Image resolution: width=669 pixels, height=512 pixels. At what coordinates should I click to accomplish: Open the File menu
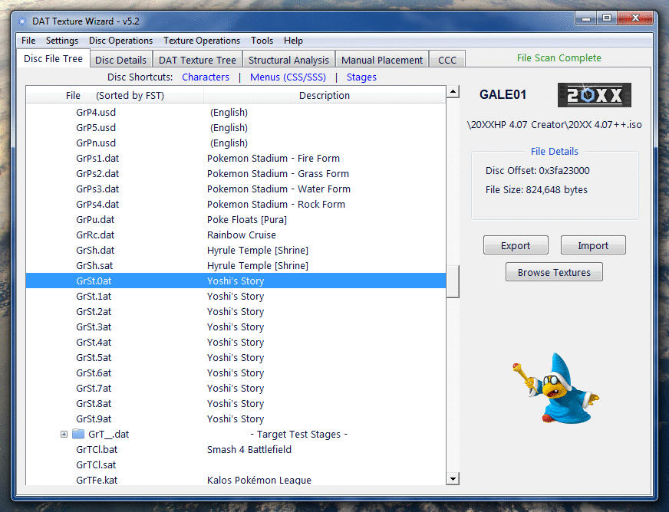[x=28, y=41]
